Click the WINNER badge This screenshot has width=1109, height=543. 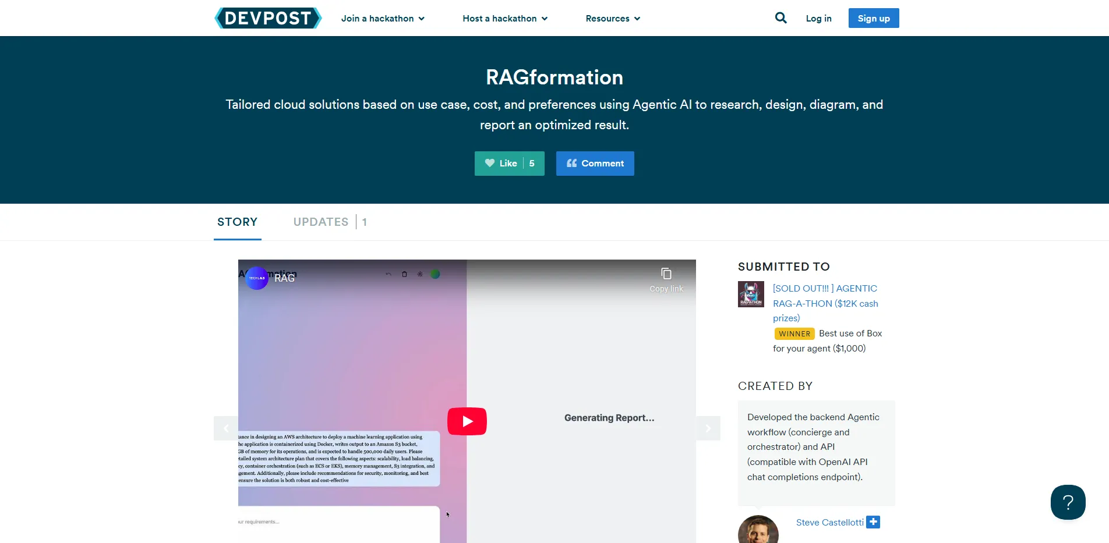pyautogui.click(x=794, y=333)
